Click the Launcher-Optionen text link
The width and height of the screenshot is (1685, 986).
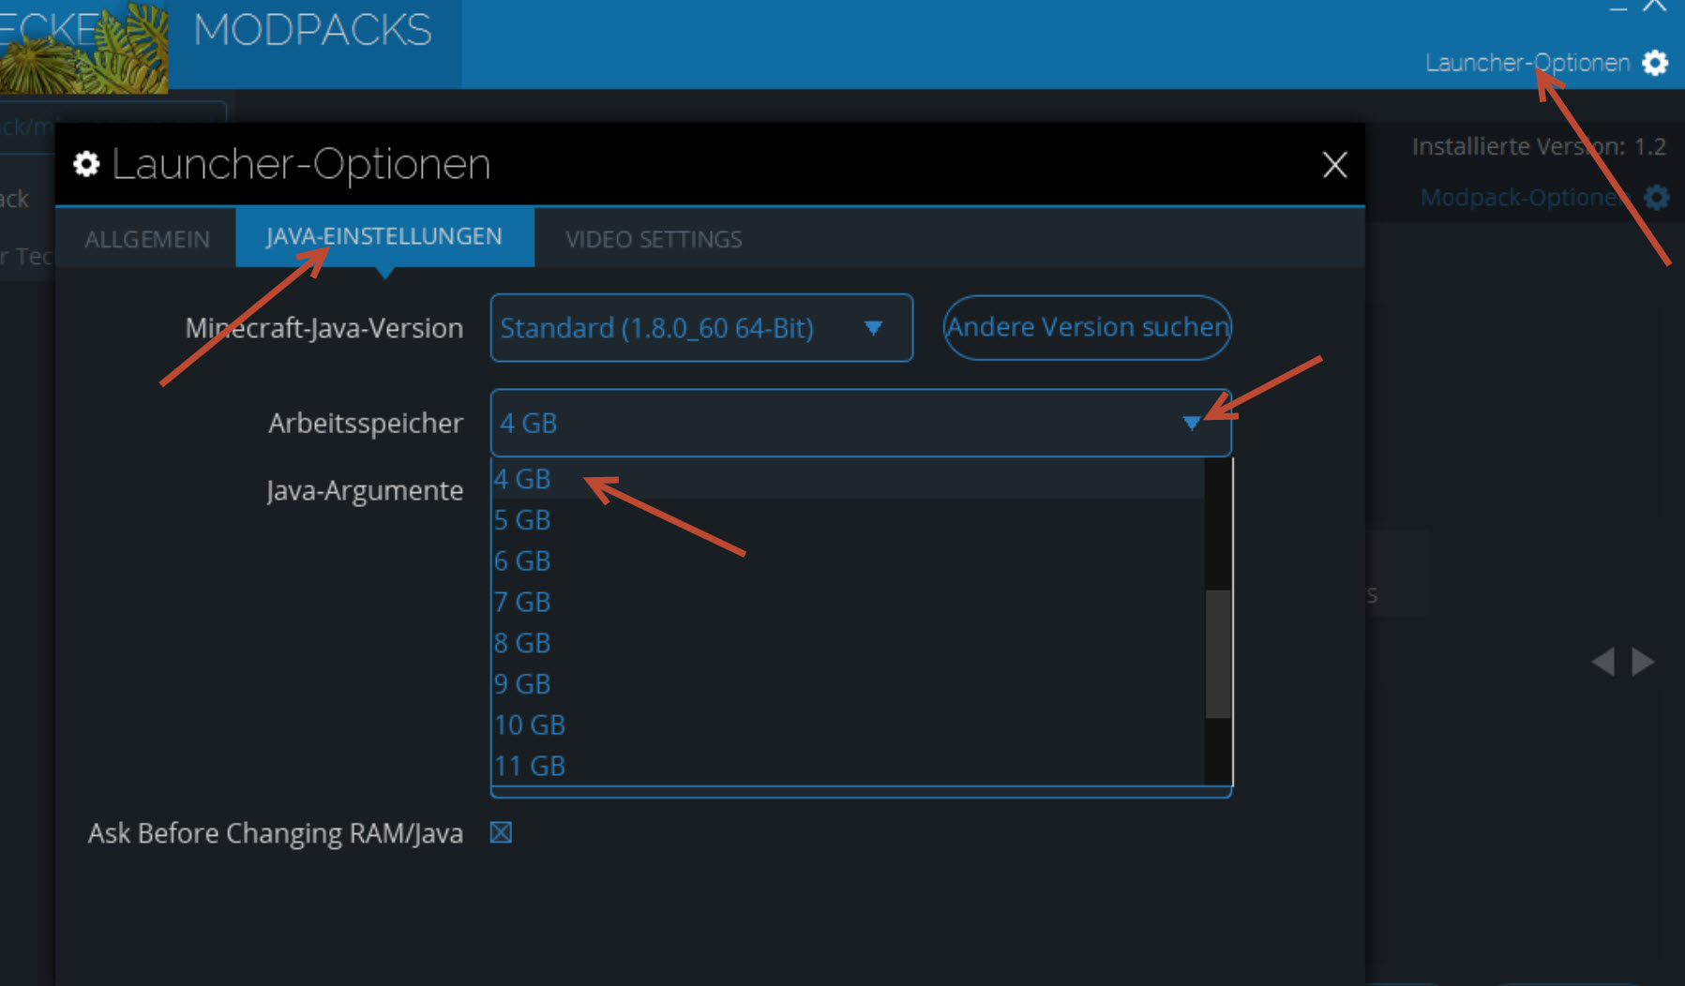pyautogui.click(x=1527, y=63)
